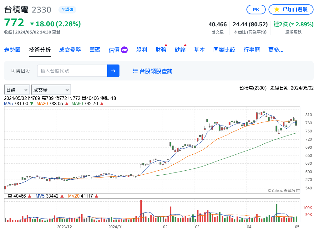Click the 100K volume axis label
This screenshot has height=232, width=314.
coord(308,208)
